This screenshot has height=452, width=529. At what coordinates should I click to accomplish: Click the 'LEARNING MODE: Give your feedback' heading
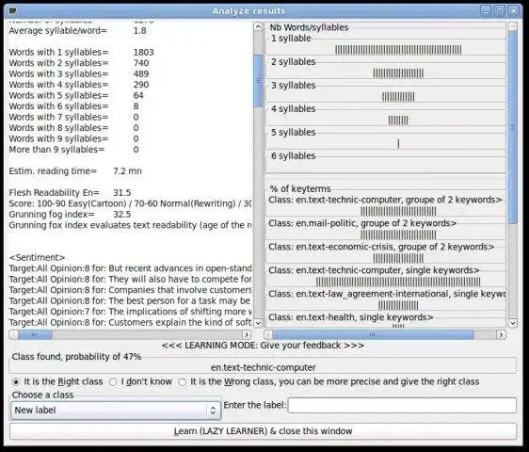click(263, 346)
